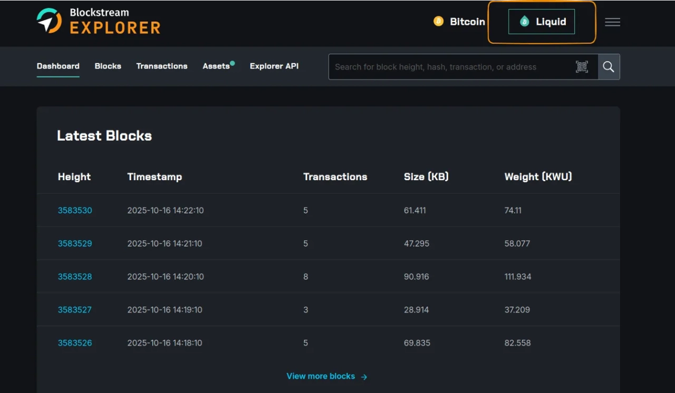Click the View more blocks link
675x393 pixels.
point(321,376)
